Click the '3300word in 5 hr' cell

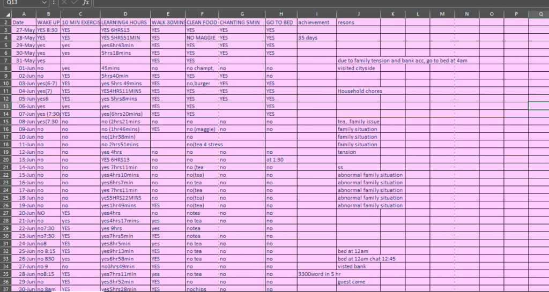316,274
